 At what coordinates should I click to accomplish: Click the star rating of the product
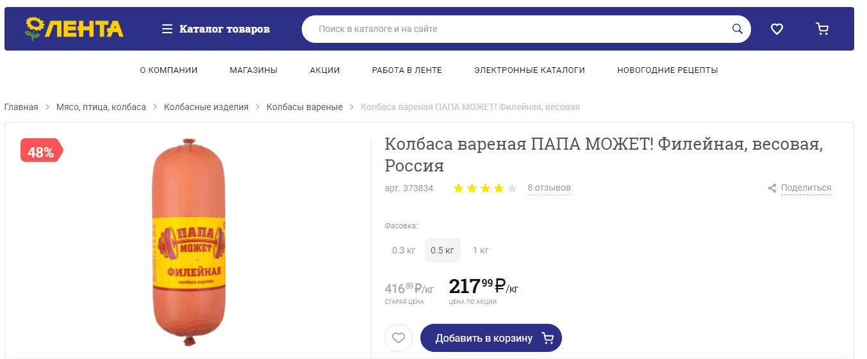tap(485, 188)
